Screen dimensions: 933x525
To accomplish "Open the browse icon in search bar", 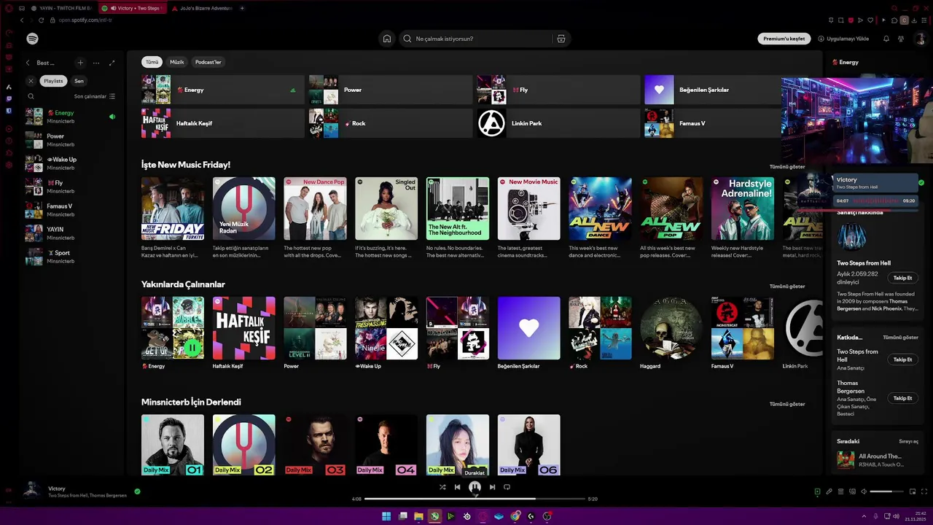I will (561, 39).
